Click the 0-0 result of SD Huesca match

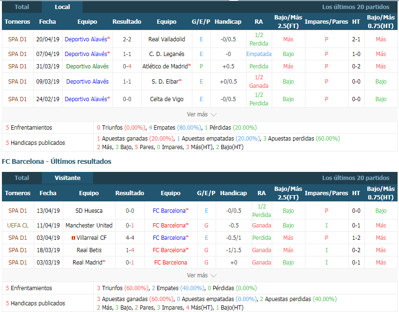tap(130, 211)
